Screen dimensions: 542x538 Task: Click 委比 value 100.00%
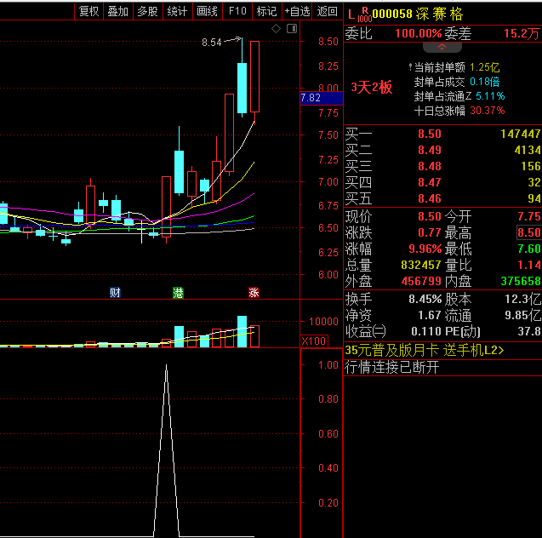pyautogui.click(x=419, y=33)
